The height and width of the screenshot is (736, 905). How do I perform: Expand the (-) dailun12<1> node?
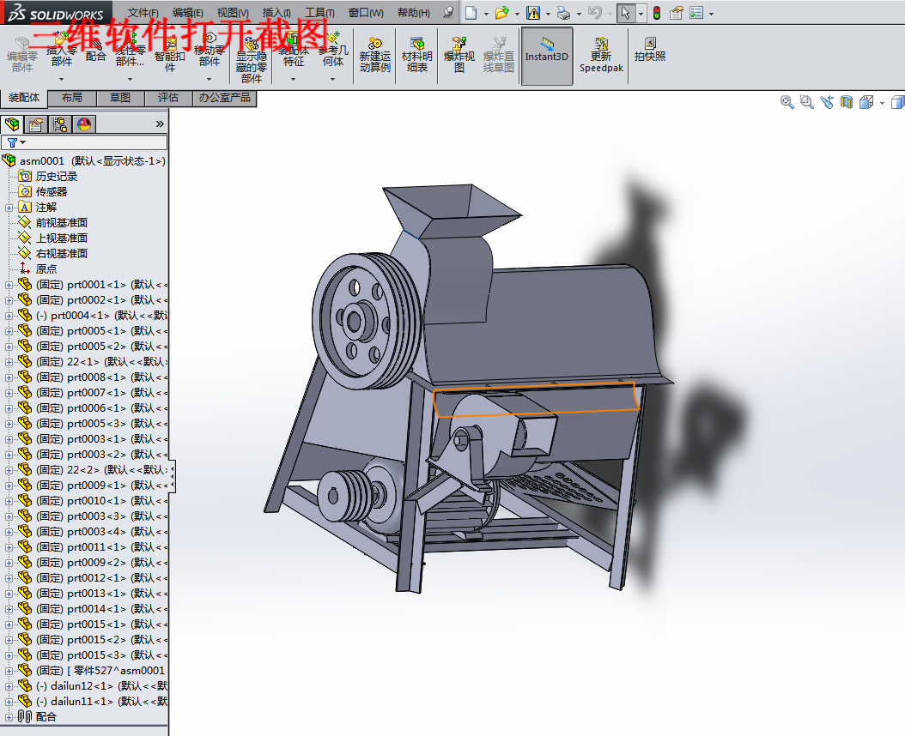point(9,686)
